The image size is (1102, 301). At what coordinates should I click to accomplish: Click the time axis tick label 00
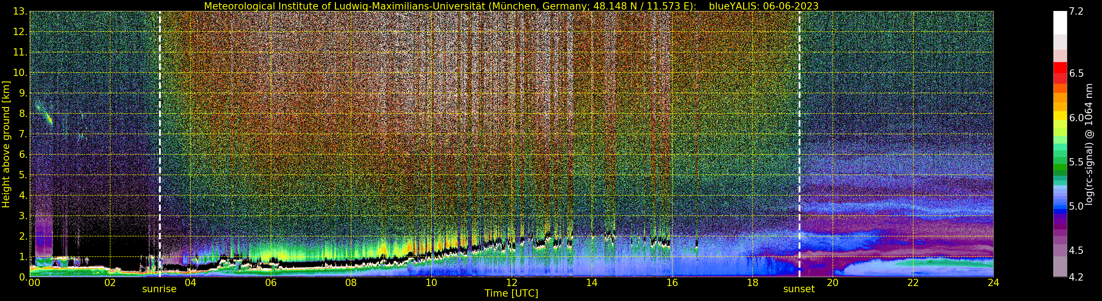pos(34,283)
